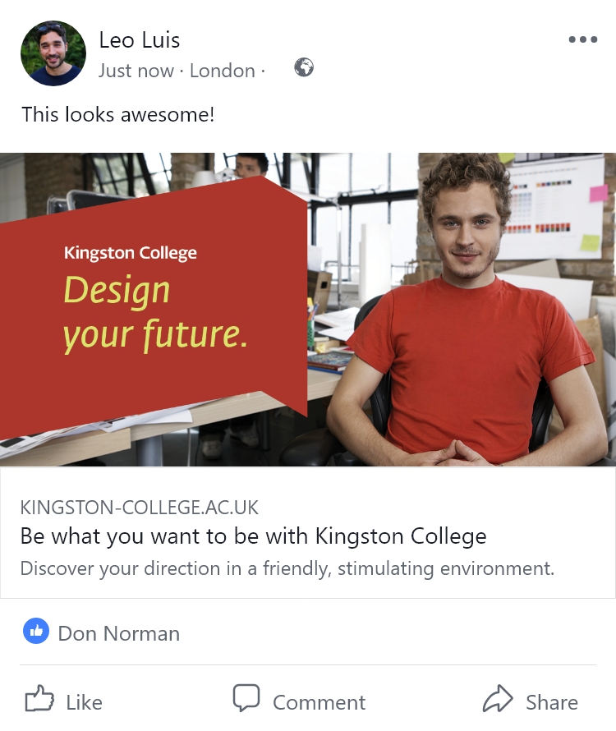Image resolution: width=616 pixels, height=731 pixels.
Task: Click the Share arrow icon
Action: [x=498, y=700]
